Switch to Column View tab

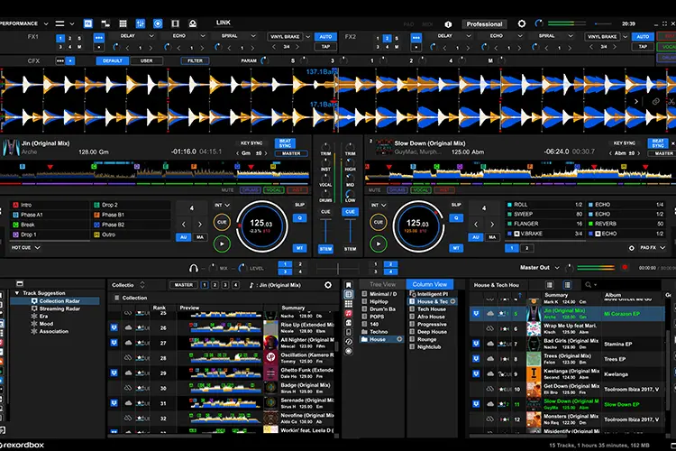click(429, 284)
